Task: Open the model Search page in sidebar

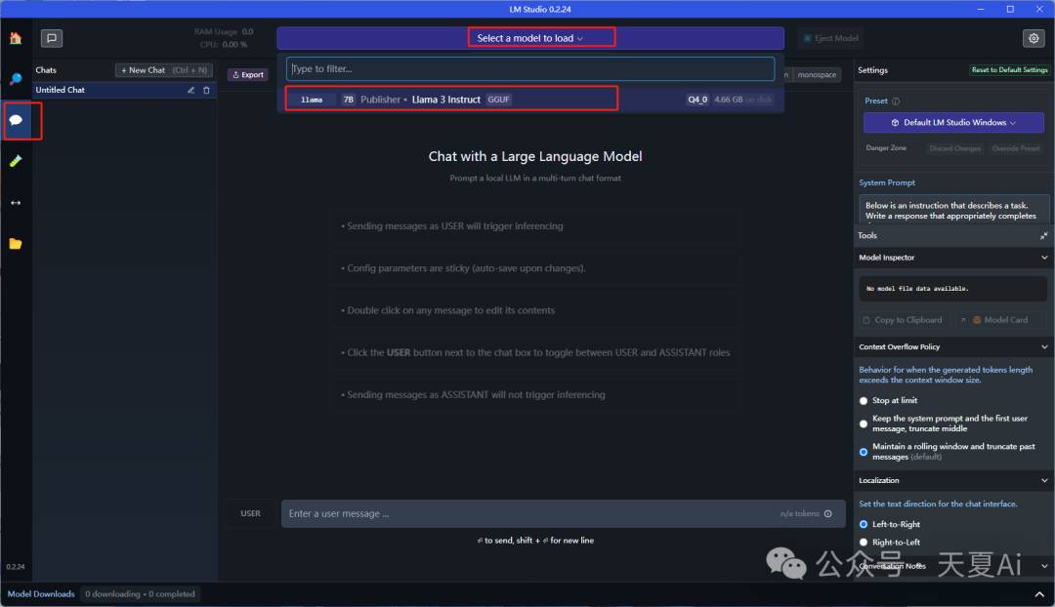Action: [x=16, y=79]
